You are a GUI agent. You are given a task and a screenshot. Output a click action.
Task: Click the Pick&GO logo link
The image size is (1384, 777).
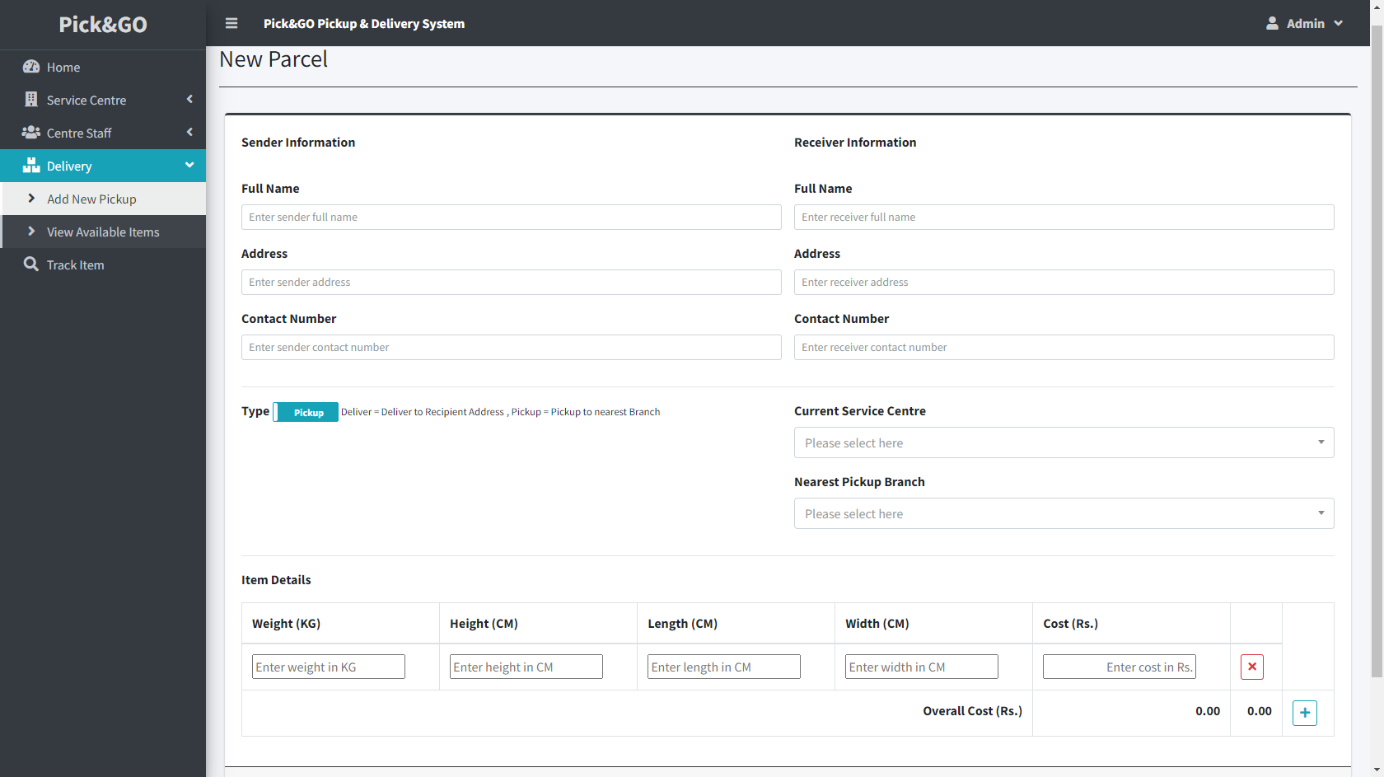coord(103,24)
